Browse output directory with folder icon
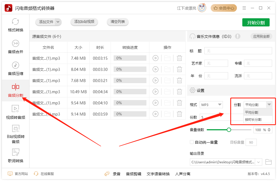 click(269, 162)
